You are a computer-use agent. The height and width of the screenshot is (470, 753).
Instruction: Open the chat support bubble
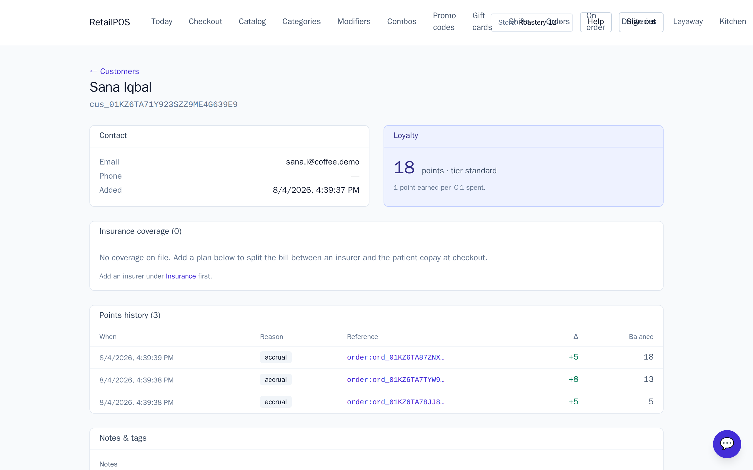click(x=727, y=444)
